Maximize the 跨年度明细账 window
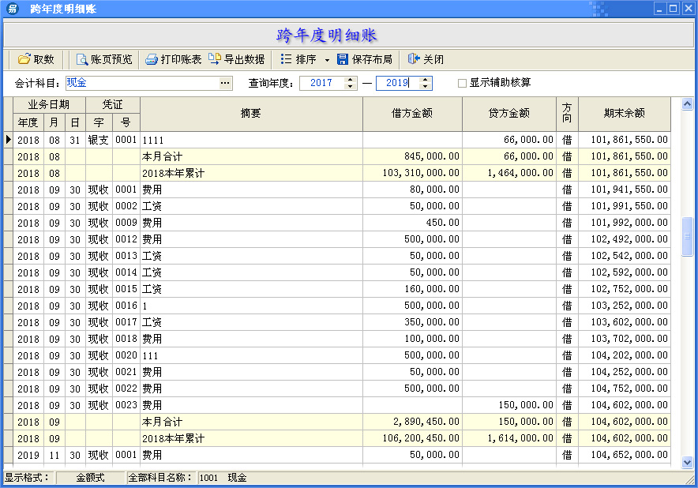The image size is (698, 488). [x=673, y=9]
